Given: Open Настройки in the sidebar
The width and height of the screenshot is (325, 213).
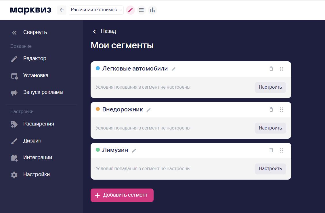Looking at the screenshot, I should coord(37,174).
